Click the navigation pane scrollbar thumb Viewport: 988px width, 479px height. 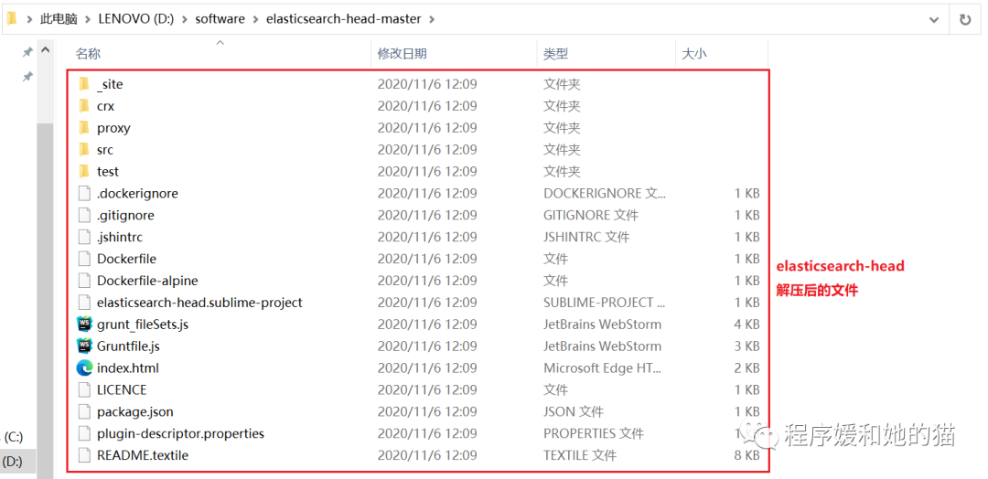(x=46, y=300)
